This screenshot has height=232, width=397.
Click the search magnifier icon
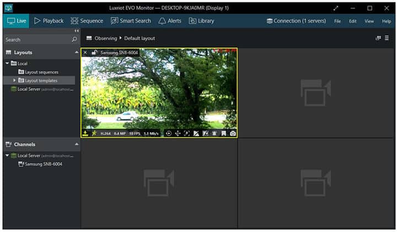point(74,40)
